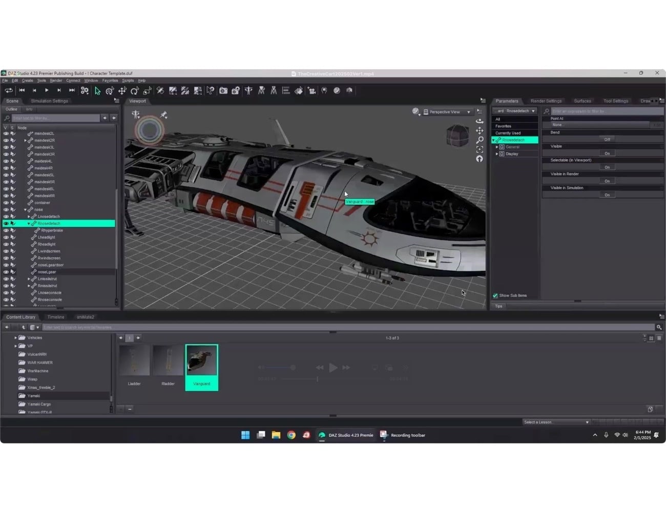Activate the Rotate tool in the toolbar
The image size is (666, 512).
click(134, 91)
